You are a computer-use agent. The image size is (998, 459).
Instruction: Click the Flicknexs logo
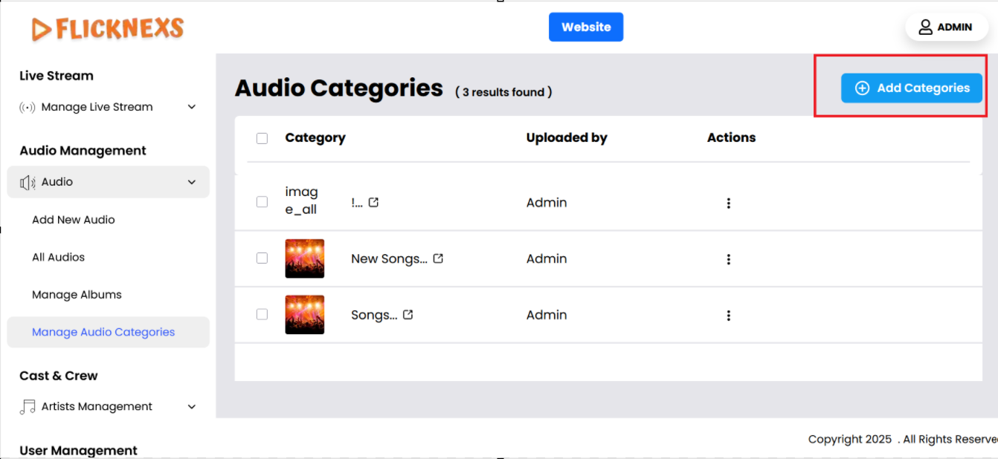point(108,29)
